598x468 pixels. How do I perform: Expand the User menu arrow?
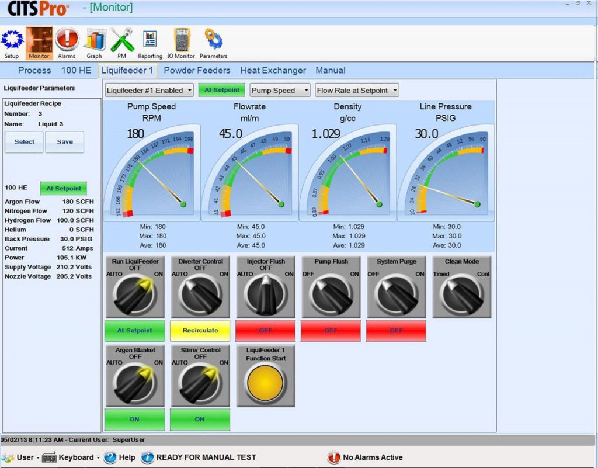pos(38,457)
